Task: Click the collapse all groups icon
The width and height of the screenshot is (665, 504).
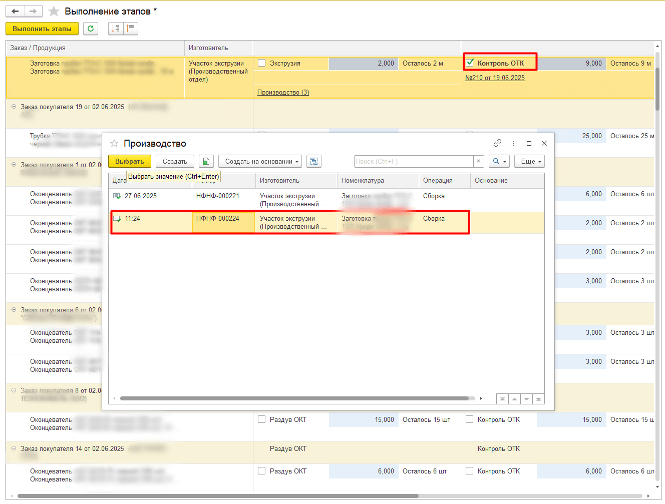Action: [x=130, y=29]
